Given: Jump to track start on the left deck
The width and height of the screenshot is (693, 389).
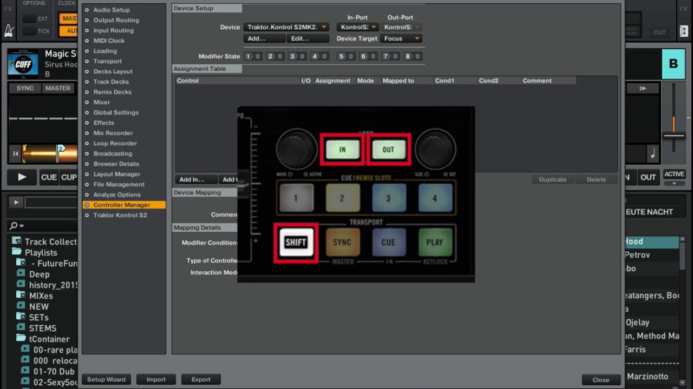Looking at the screenshot, I should 16,154.
